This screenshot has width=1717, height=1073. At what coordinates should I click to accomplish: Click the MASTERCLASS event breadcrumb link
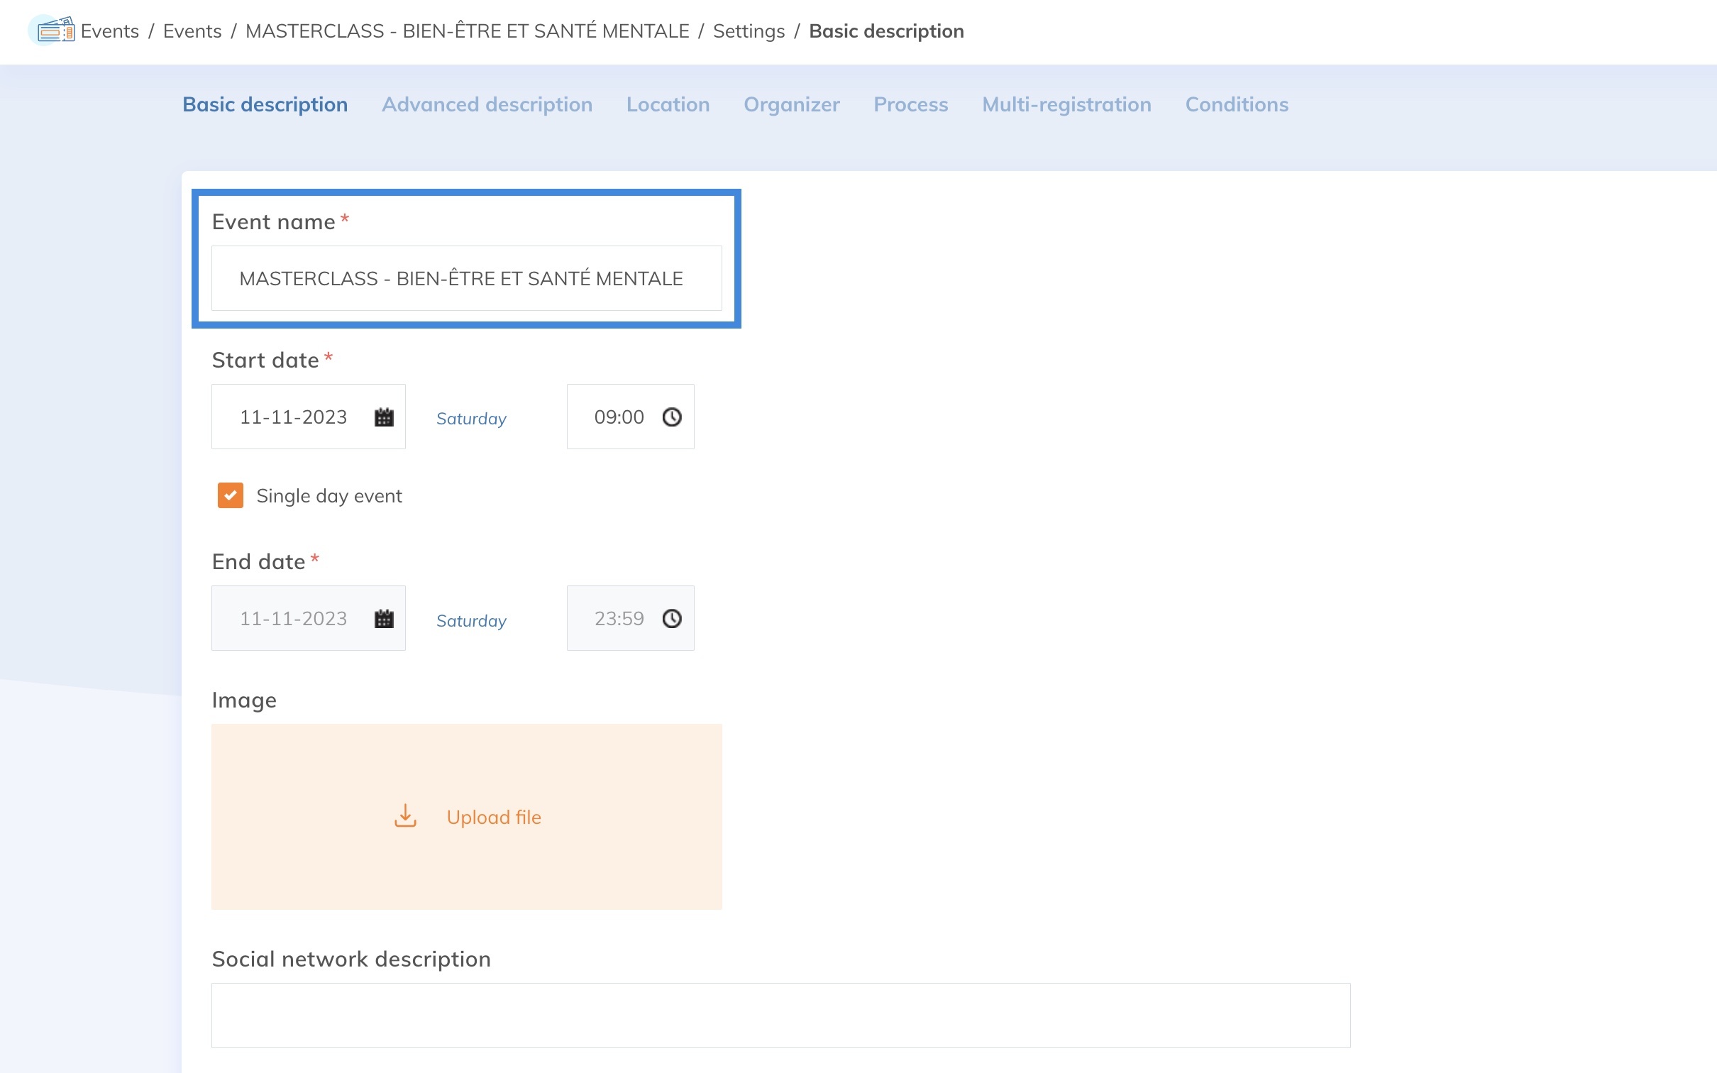coord(467,31)
